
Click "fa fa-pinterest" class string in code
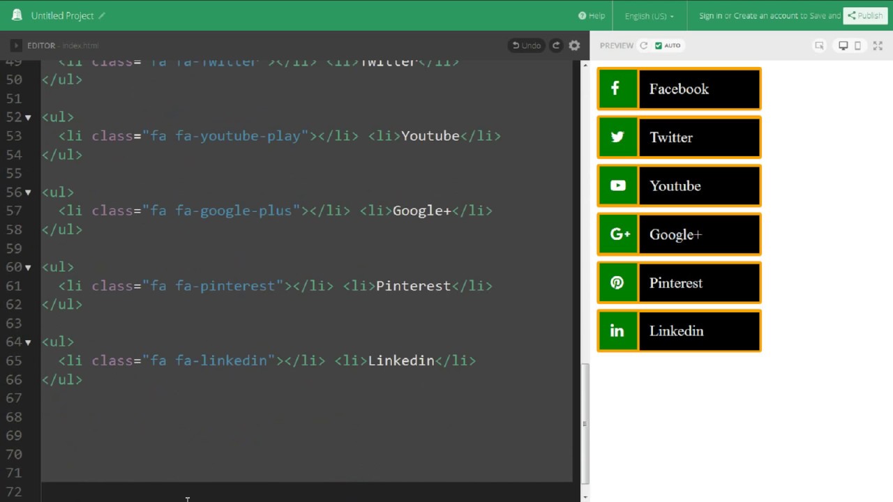pos(213,286)
